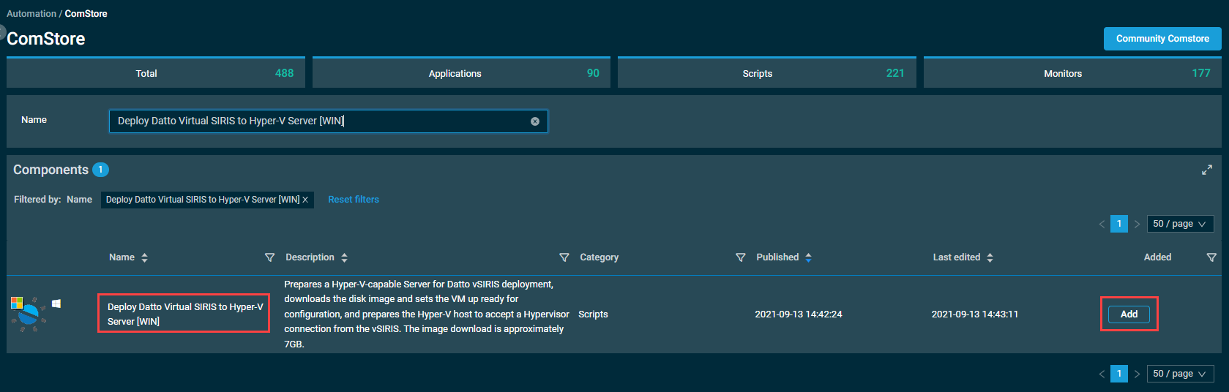The height and width of the screenshot is (392, 1229).
Task: Click the Components count badge
Action: pos(100,170)
